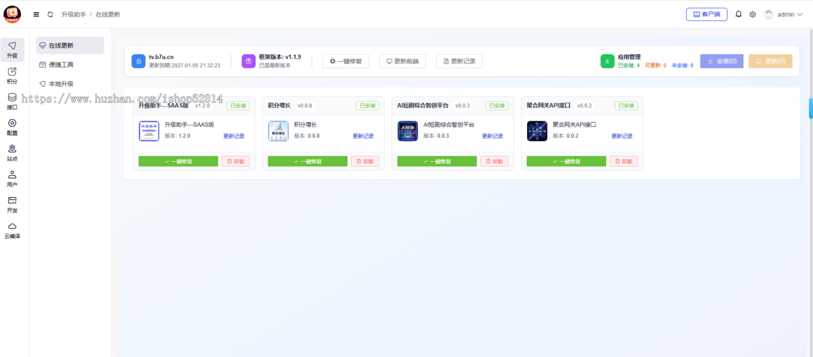The width and height of the screenshot is (813, 357).
Task: Click the purple framework version icon
Action: tap(249, 62)
